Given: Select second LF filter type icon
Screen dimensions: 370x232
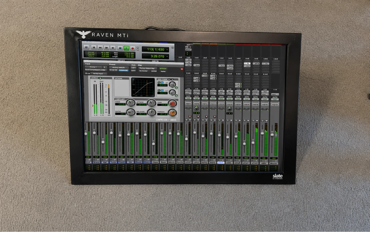Looking at the screenshot, I should coord(162,90).
